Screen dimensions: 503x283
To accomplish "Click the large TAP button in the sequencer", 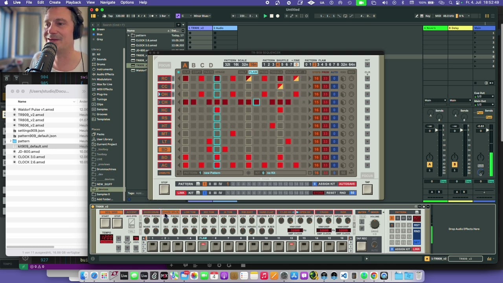I will [x=367, y=189].
